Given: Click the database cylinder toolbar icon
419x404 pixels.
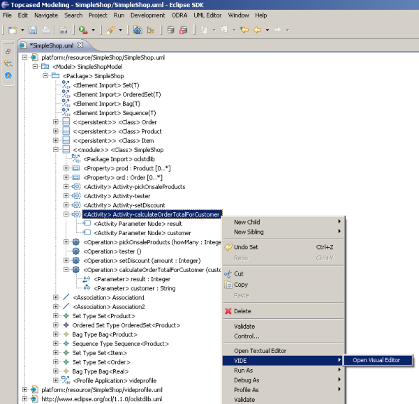Looking at the screenshot, I should point(170,30).
